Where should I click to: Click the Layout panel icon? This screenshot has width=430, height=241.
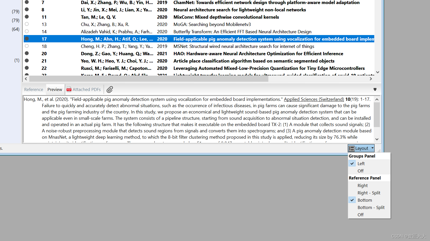[x=352, y=148]
